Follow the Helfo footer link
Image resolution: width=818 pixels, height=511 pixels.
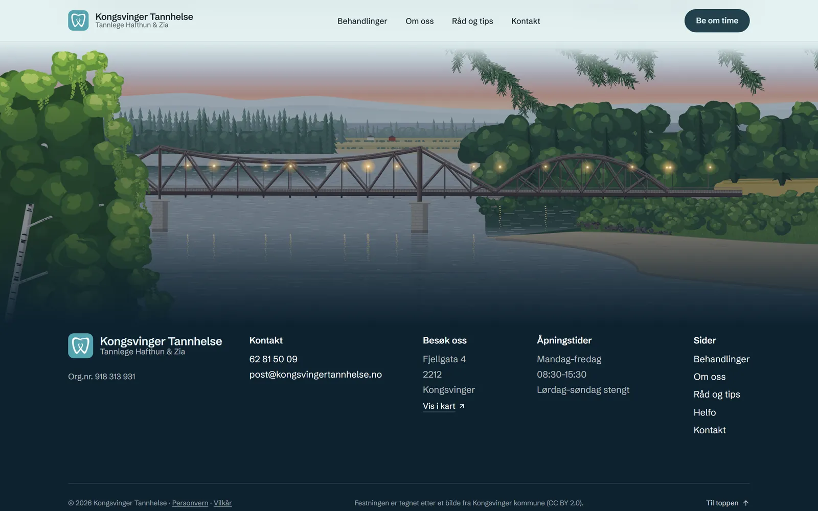tap(705, 412)
